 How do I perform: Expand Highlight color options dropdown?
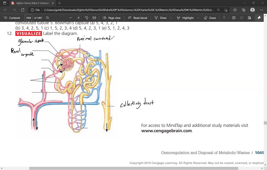click(198, 18)
